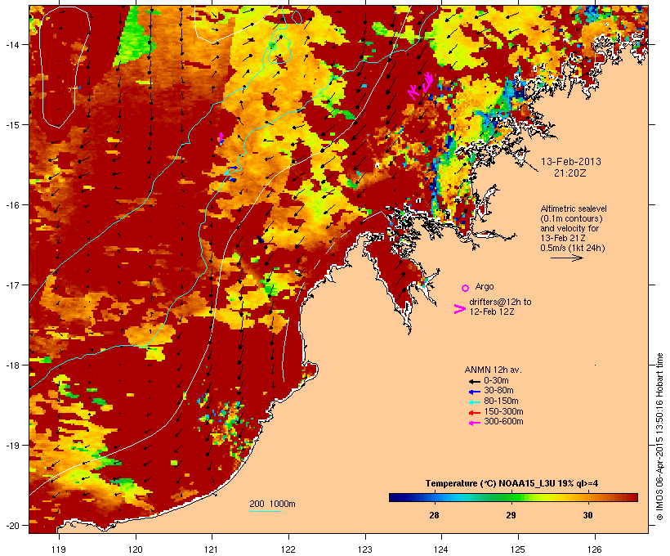Click the '200 1000m' isobath label
Viewport: 670px width, 556px height.
click(x=272, y=504)
